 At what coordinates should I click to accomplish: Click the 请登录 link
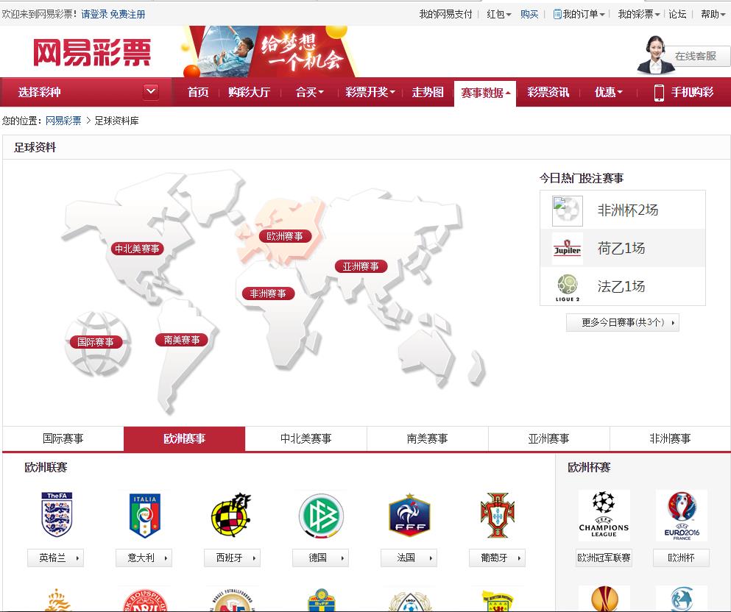95,15
